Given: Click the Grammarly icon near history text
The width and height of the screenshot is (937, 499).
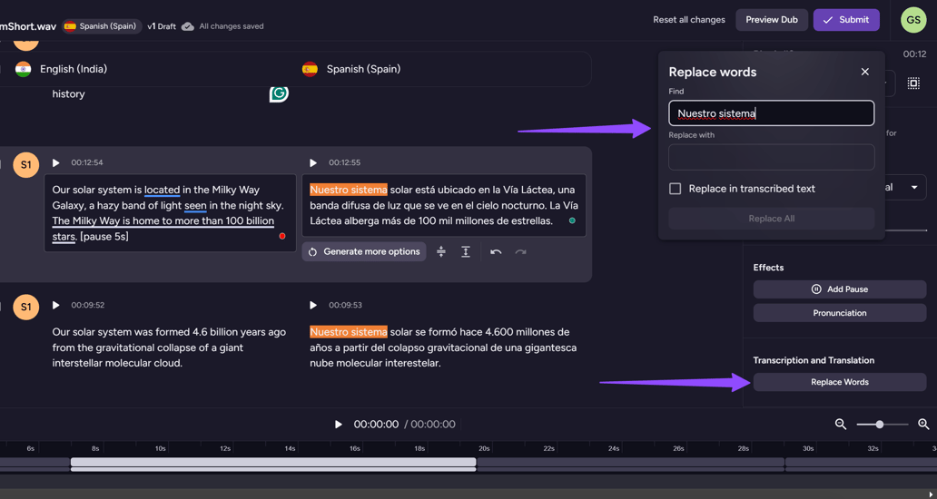Looking at the screenshot, I should coord(279,93).
